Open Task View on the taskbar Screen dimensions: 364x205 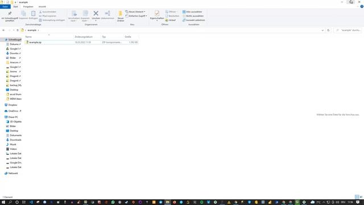point(24,202)
